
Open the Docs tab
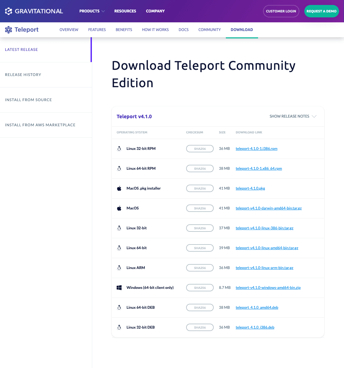click(x=184, y=30)
